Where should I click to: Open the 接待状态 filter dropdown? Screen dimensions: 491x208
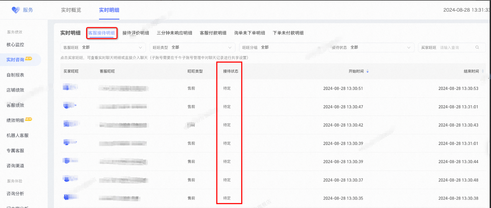[x=371, y=48]
